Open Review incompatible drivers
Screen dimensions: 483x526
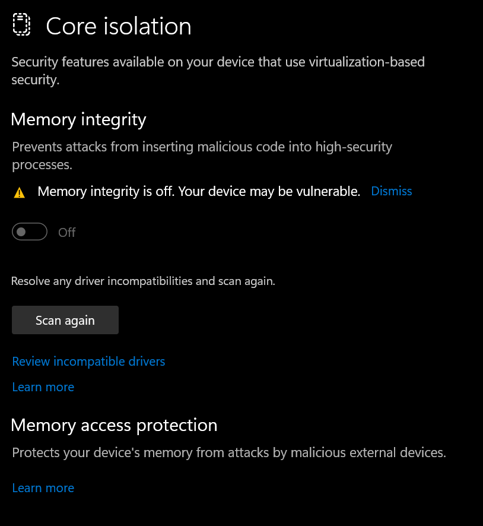click(88, 361)
